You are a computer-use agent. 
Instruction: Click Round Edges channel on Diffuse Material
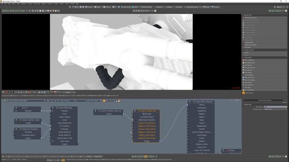point(202,135)
